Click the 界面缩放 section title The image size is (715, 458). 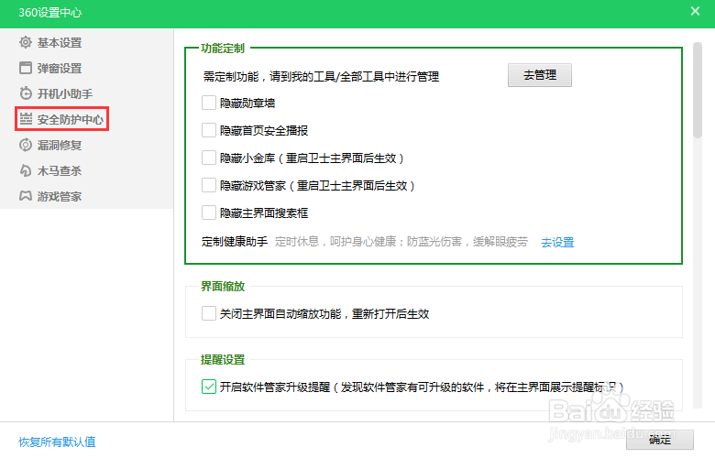pos(223,286)
